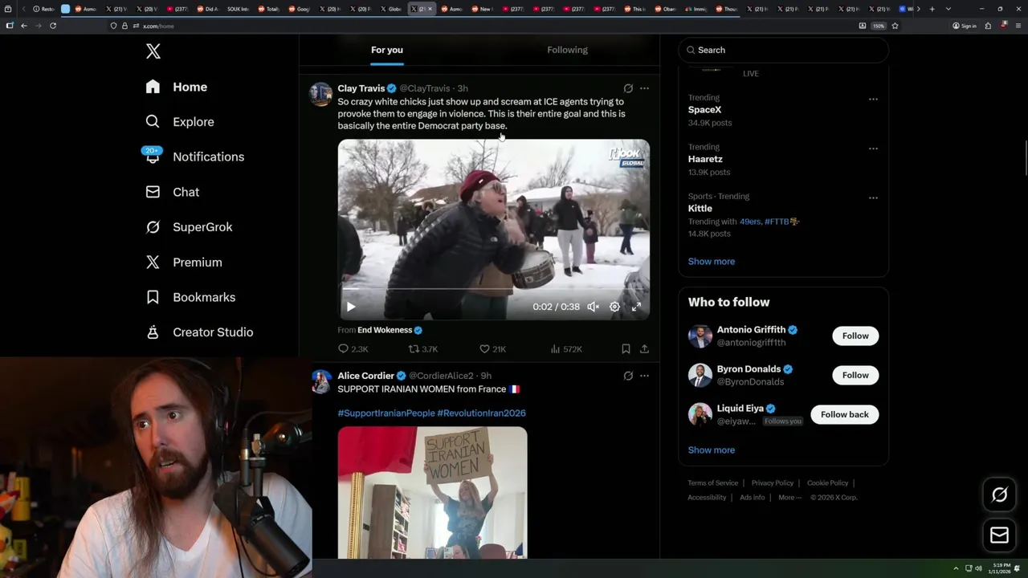Open Kittle trending topic

click(700, 209)
